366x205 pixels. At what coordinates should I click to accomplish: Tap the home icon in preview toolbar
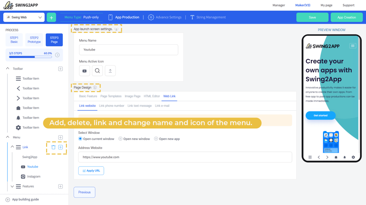point(336,157)
